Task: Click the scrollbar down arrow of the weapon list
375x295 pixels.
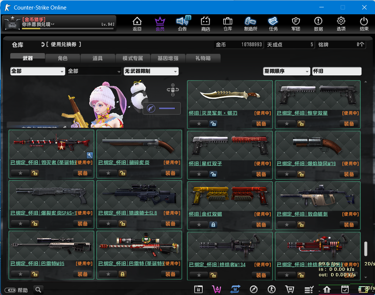Action: coord(365,277)
